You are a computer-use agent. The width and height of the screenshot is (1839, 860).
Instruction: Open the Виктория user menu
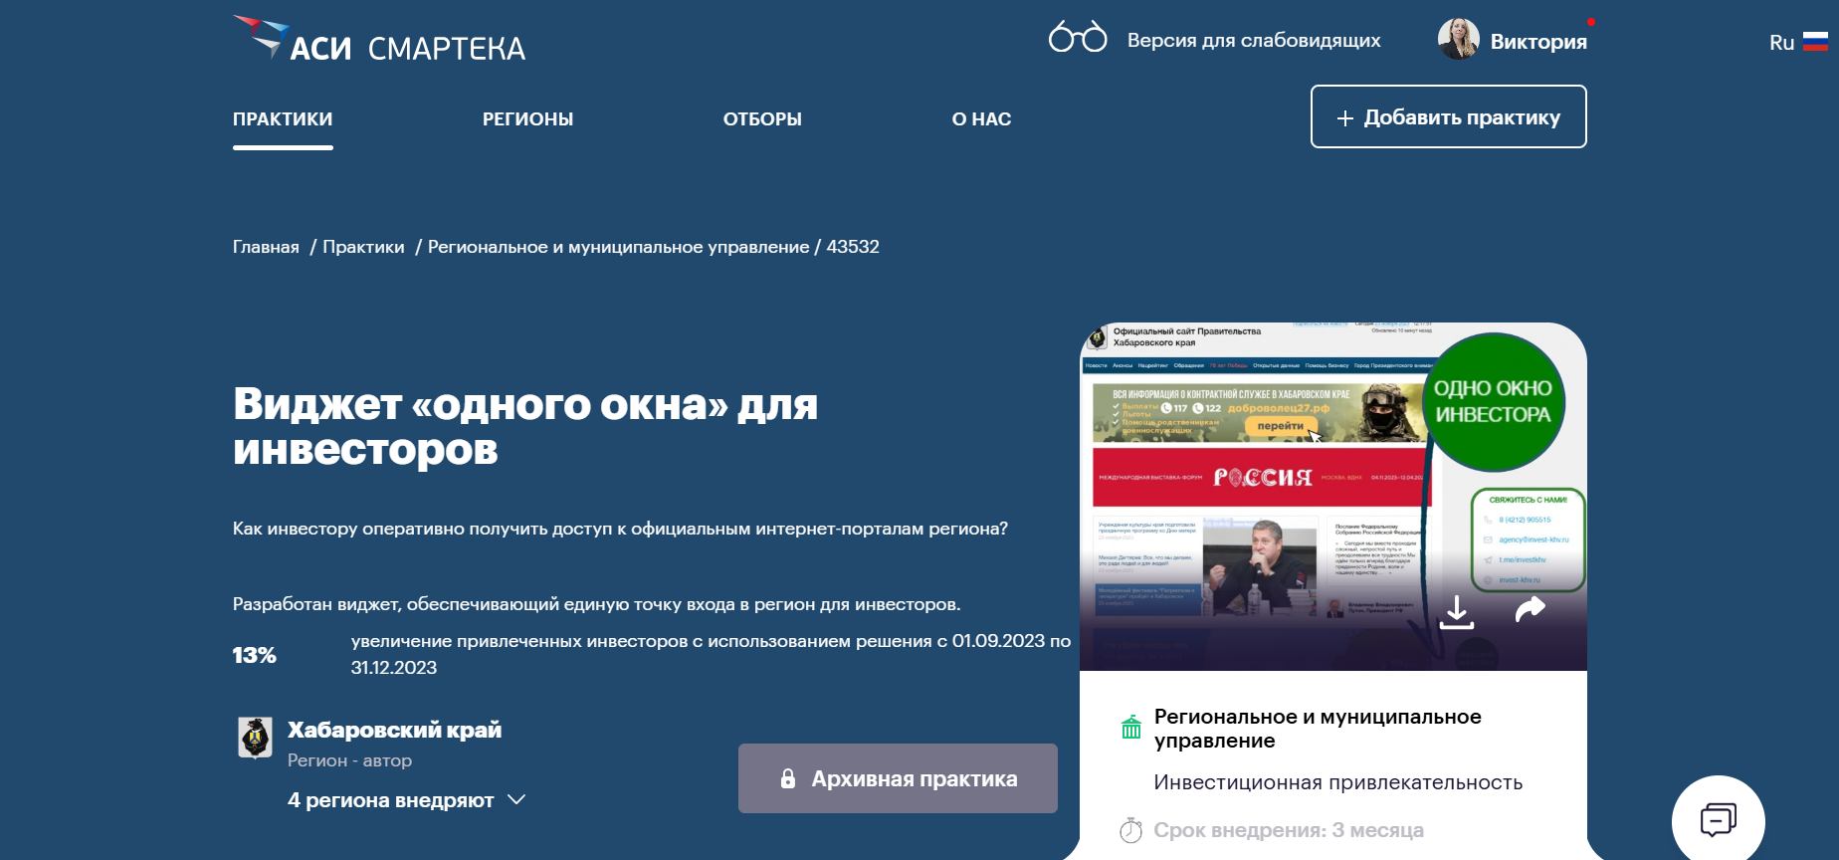click(x=1538, y=42)
